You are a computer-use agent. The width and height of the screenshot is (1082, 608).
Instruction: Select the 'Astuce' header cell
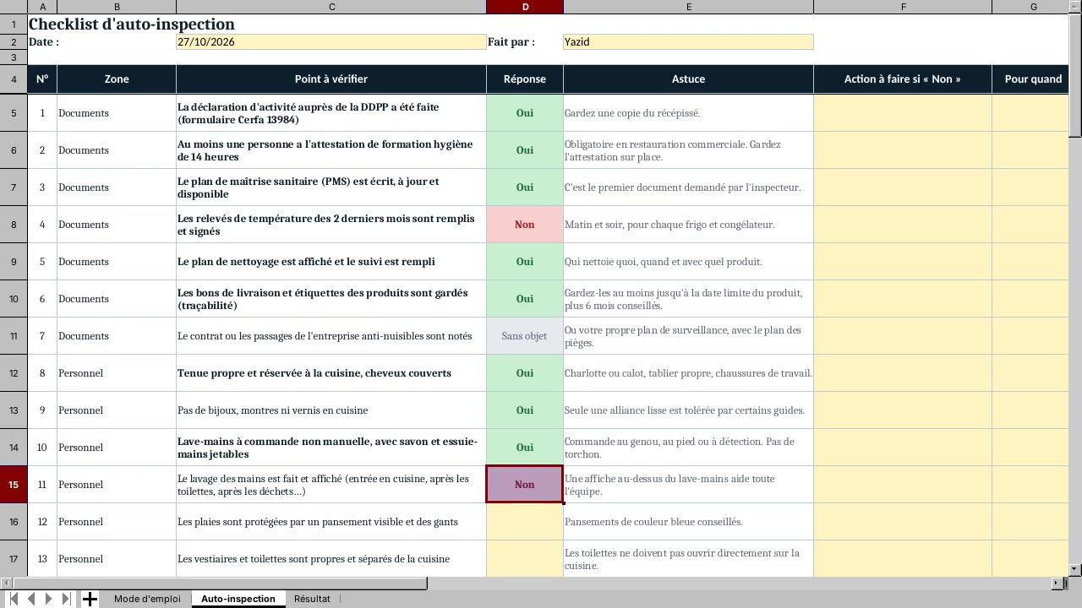688,79
